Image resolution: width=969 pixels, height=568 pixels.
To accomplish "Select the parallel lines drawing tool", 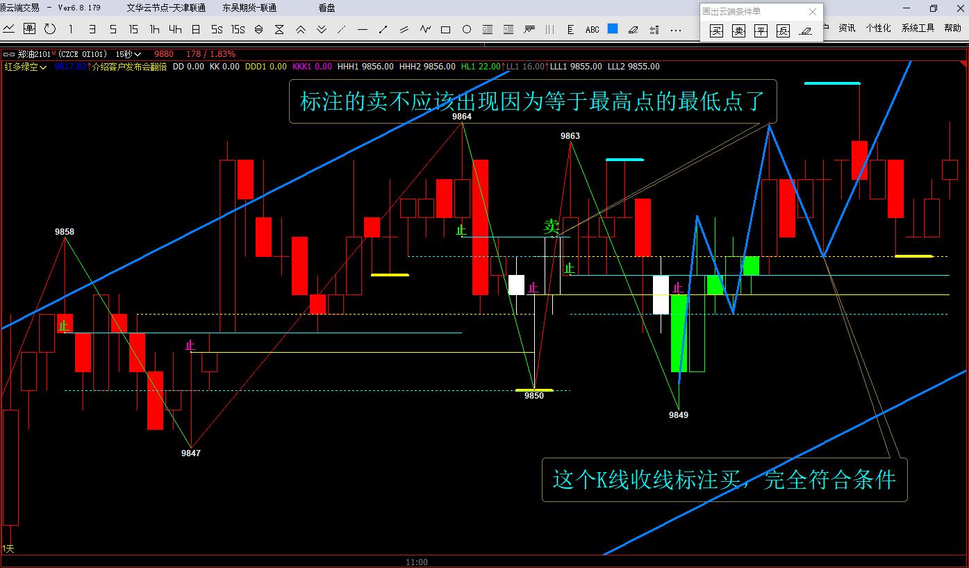I will pyautogui.click(x=404, y=29).
